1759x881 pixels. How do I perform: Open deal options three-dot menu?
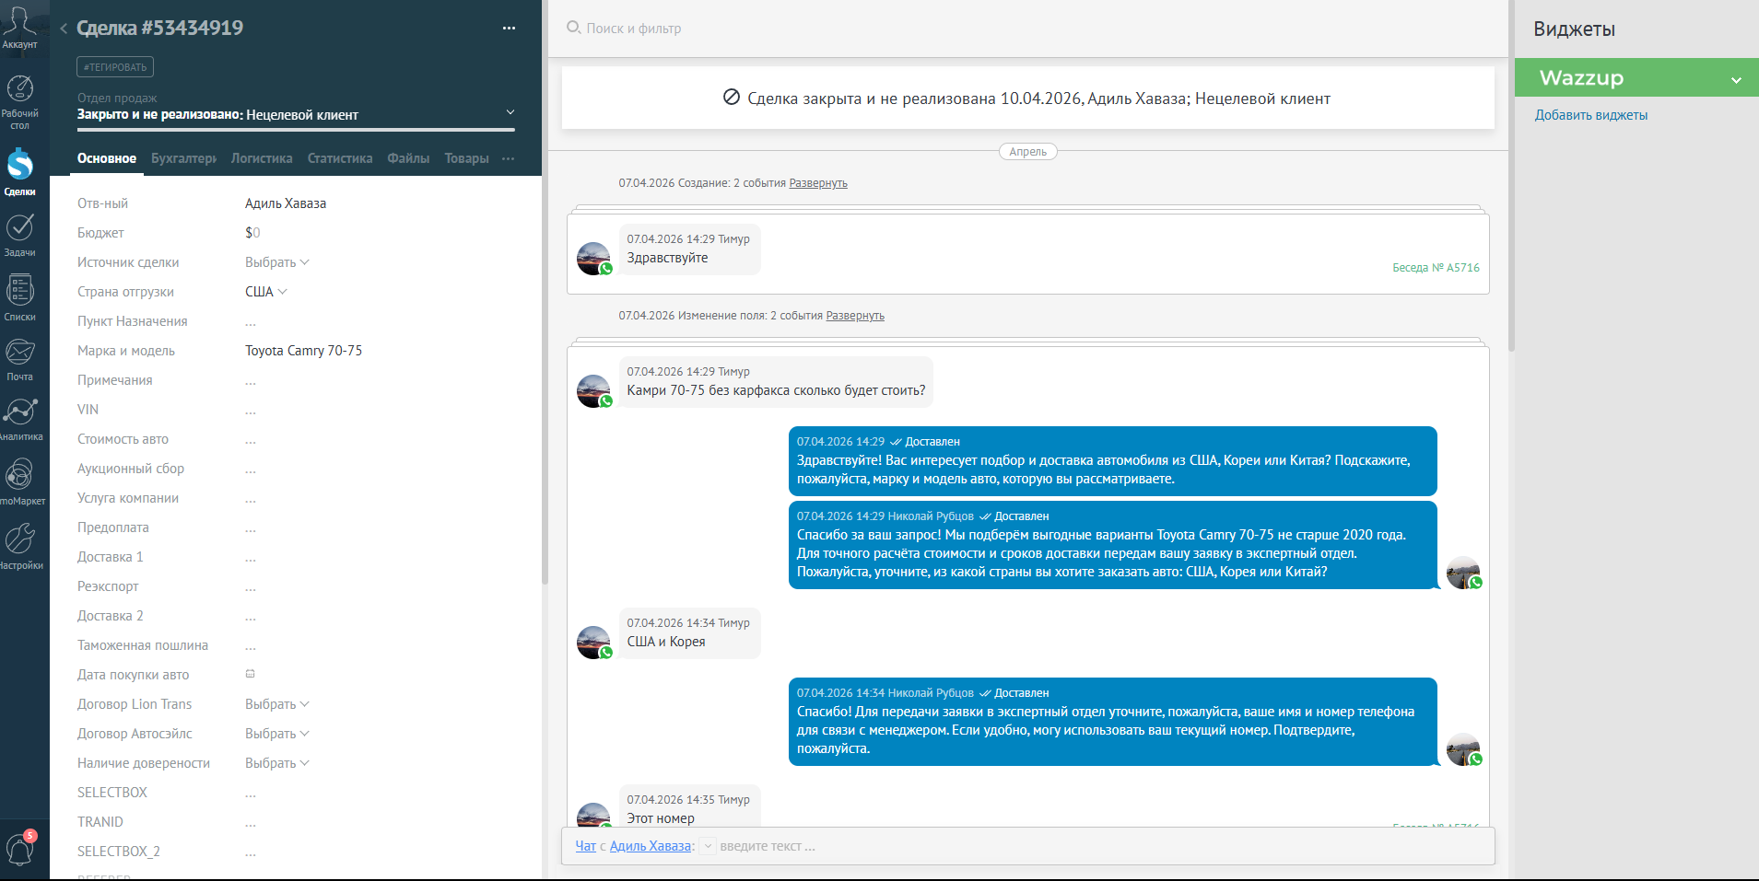[x=509, y=29]
